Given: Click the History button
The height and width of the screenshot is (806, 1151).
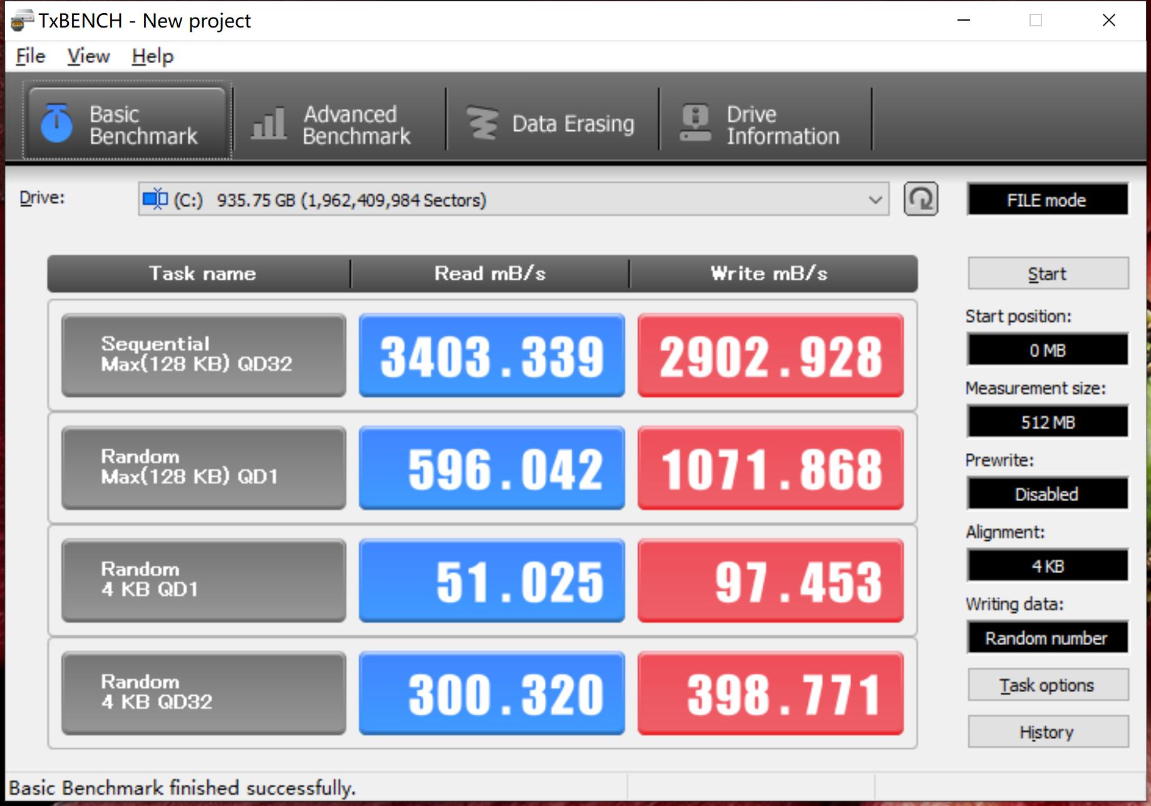Looking at the screenshot, I should [1048, 732].
